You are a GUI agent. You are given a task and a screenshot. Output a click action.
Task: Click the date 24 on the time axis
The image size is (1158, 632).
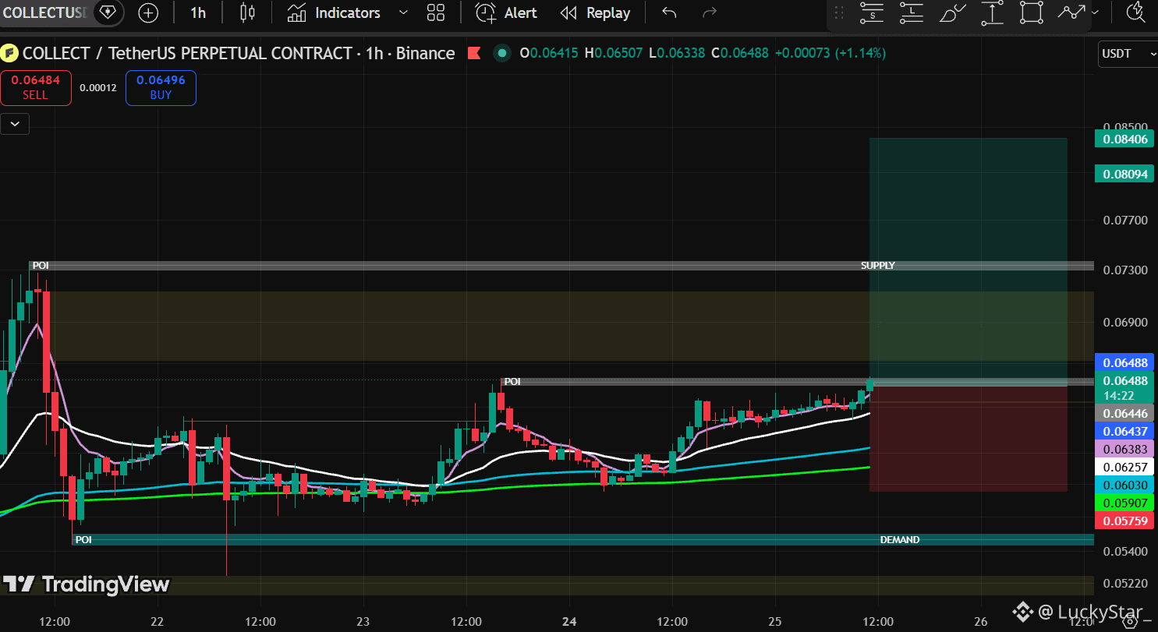(569, 621)
